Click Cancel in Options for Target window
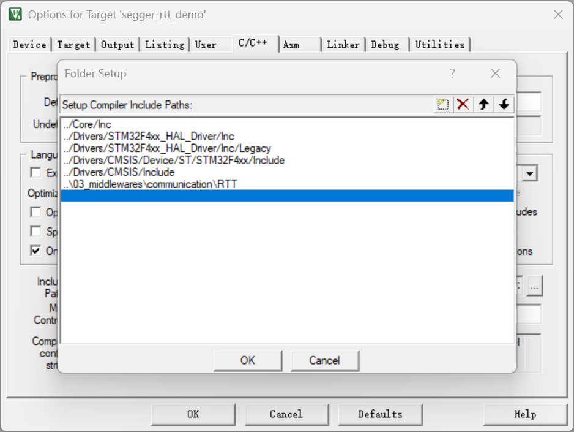574x432 pixels. pyautogui.click(x=286, y=414)
